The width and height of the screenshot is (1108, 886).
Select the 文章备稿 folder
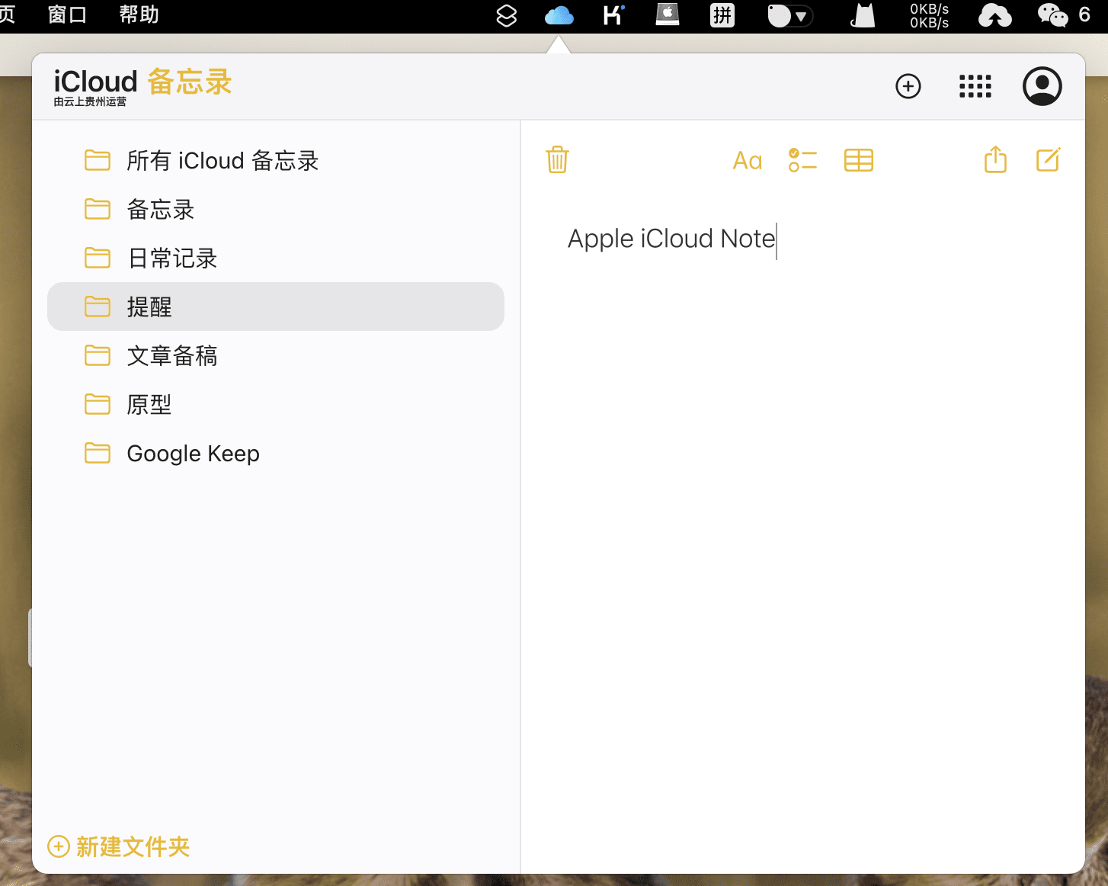coord(172,356)
